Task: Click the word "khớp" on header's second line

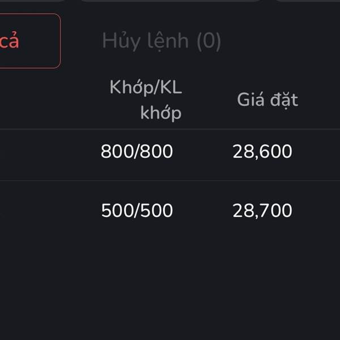Action: point(161,112)
